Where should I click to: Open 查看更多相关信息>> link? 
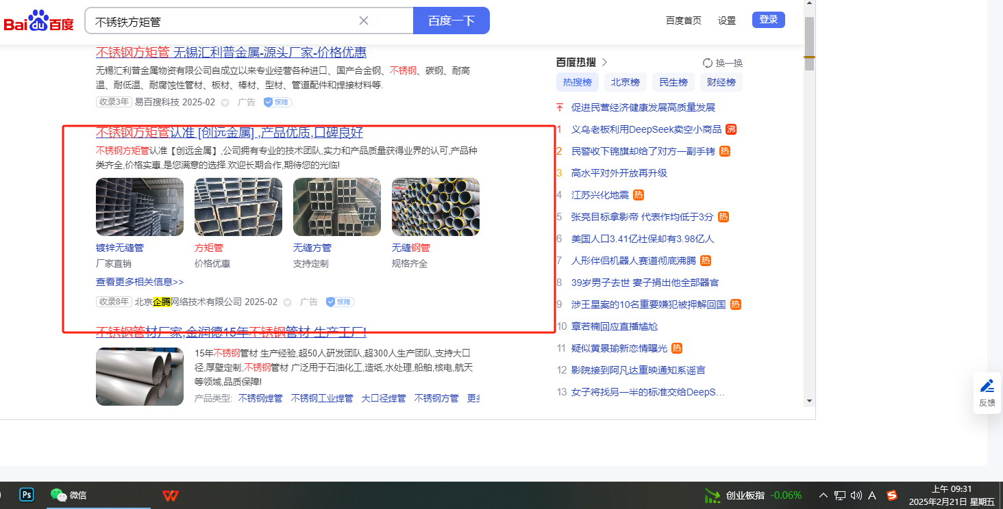[140, 282]
